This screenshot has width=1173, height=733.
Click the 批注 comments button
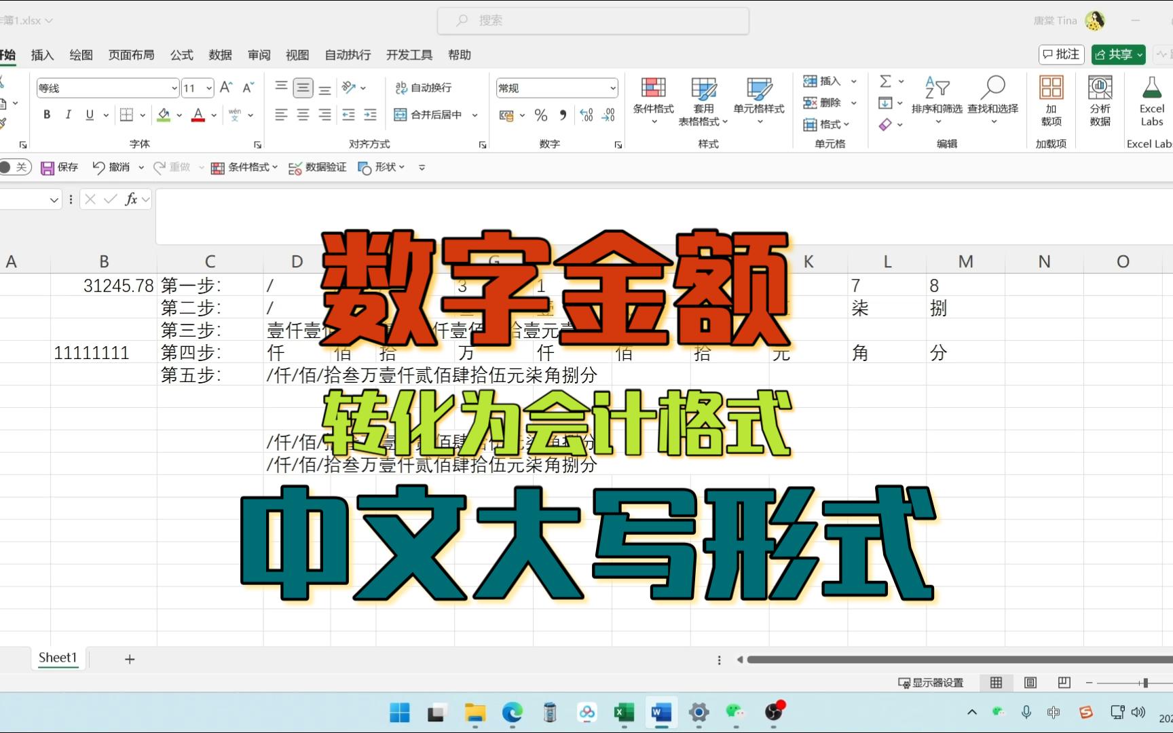tap(1061, 54)
